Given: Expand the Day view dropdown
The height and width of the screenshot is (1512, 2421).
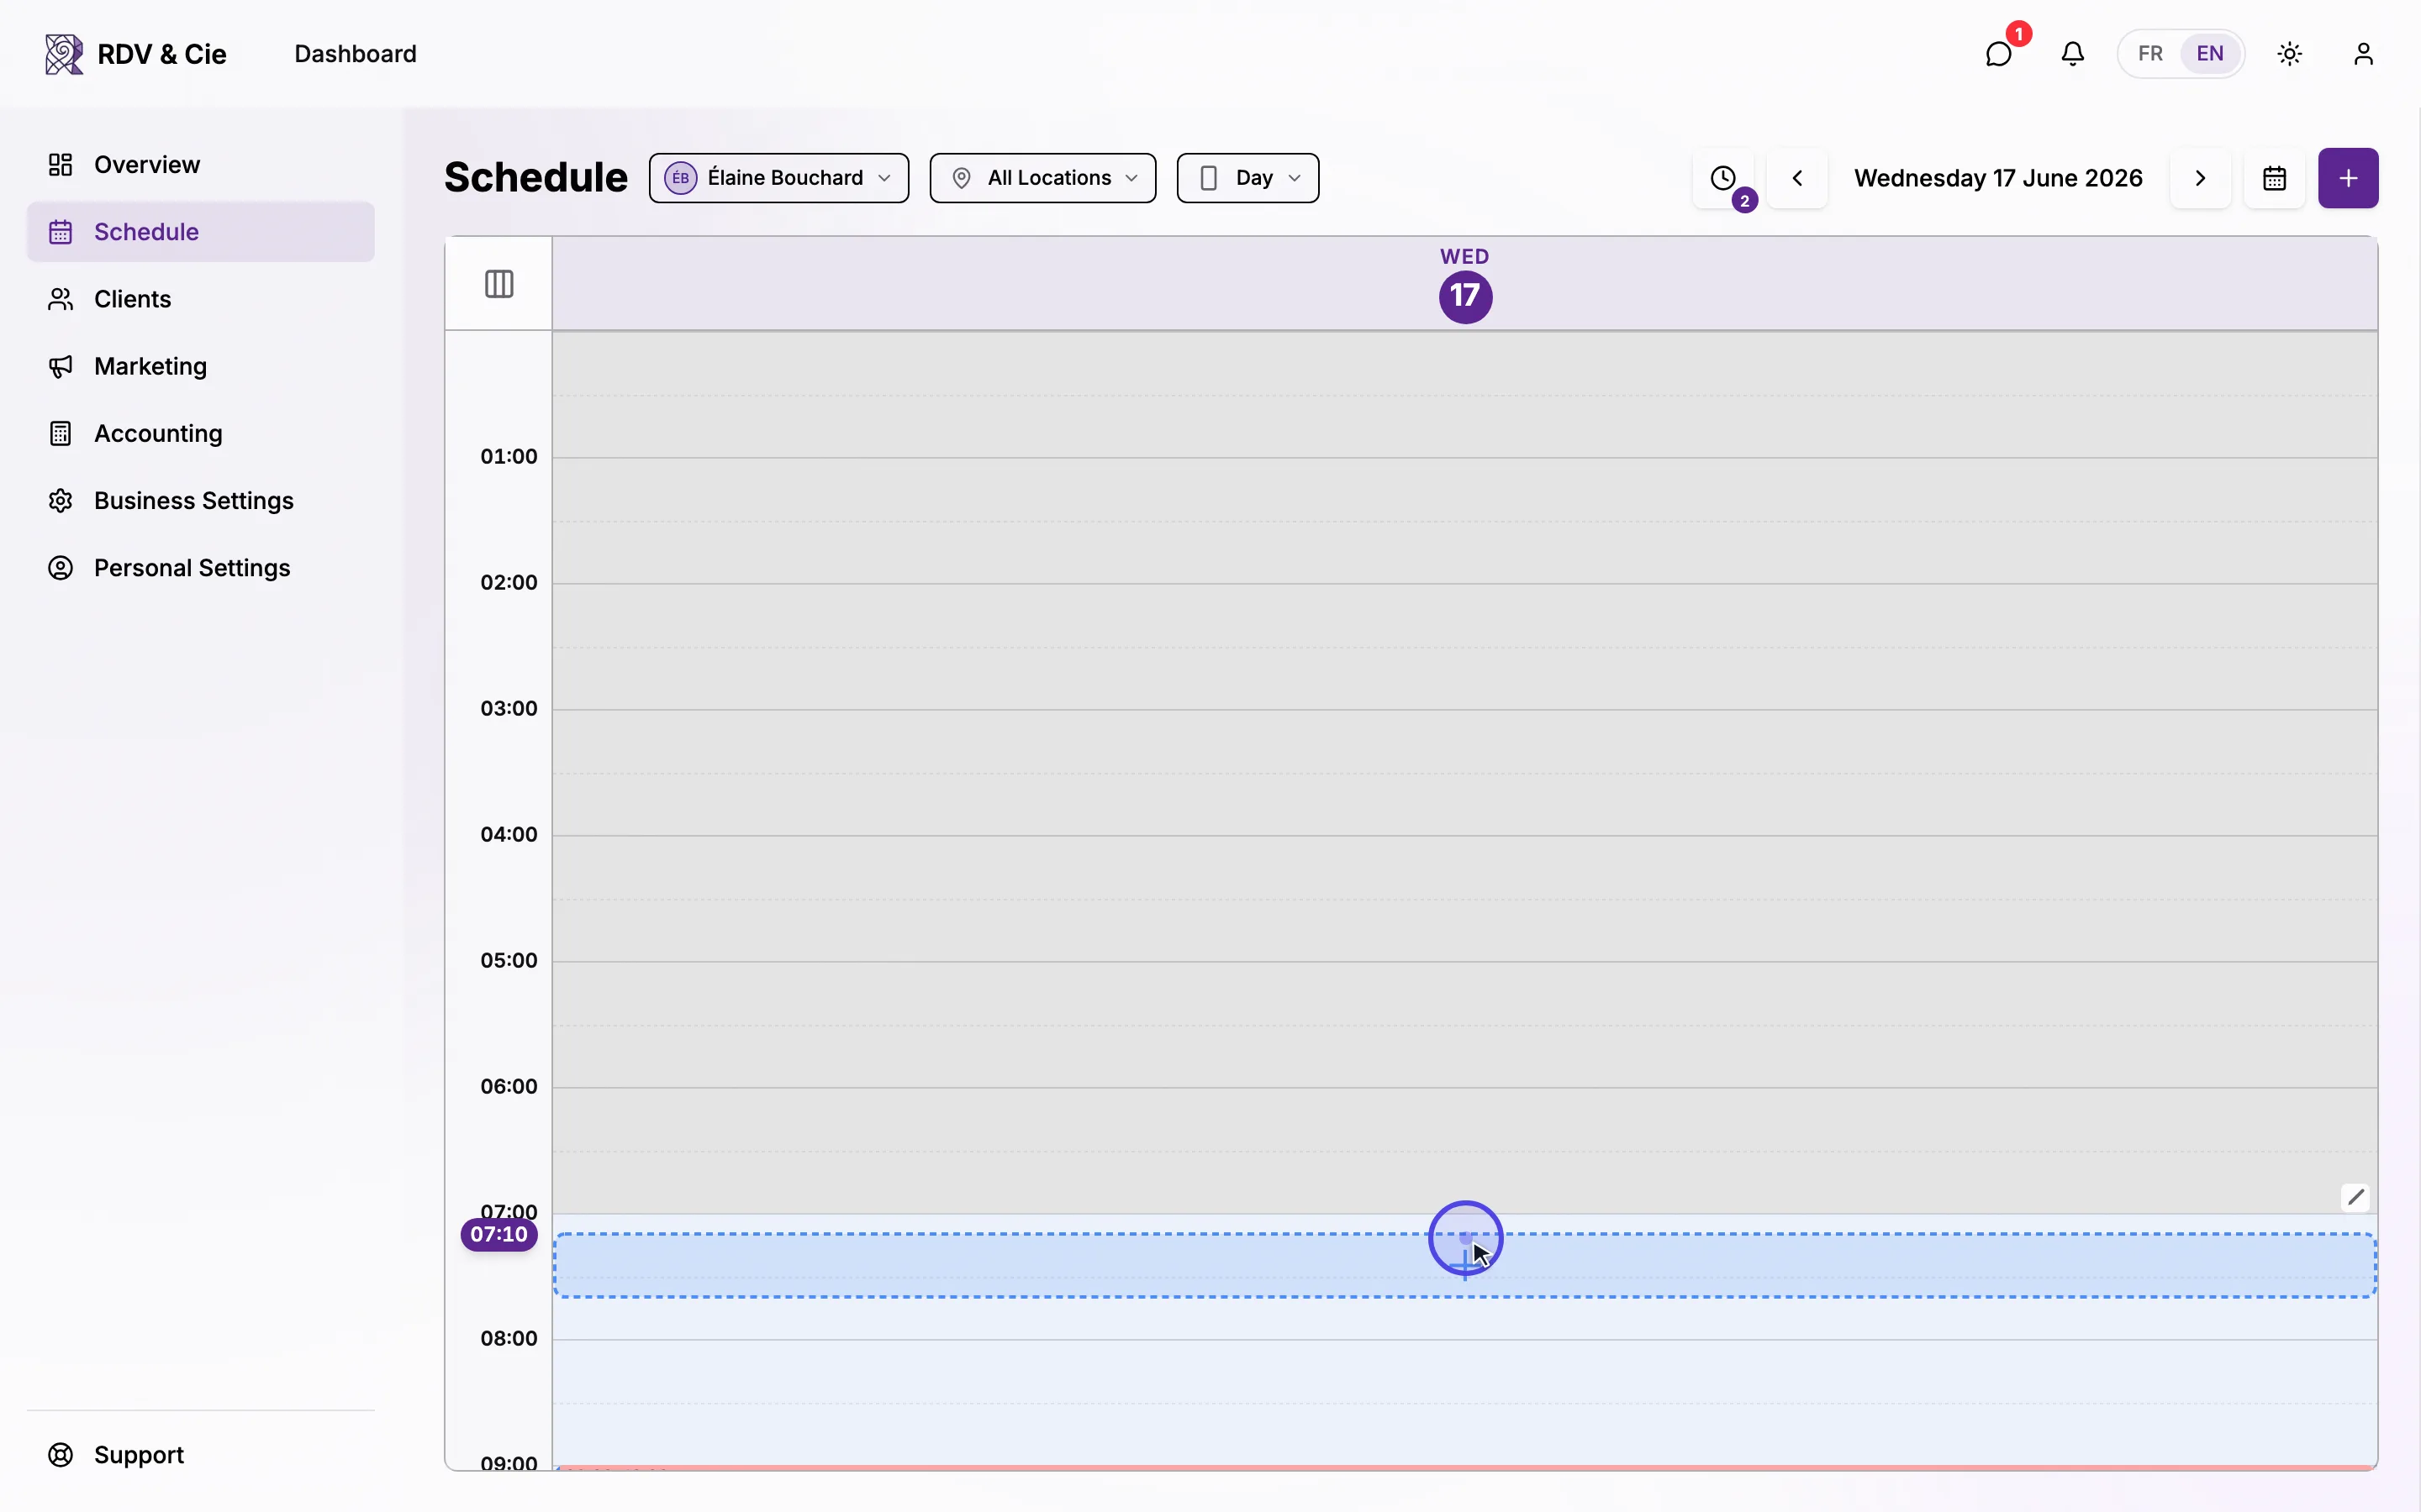Looking at the screenshot, I should point(1247,178).
